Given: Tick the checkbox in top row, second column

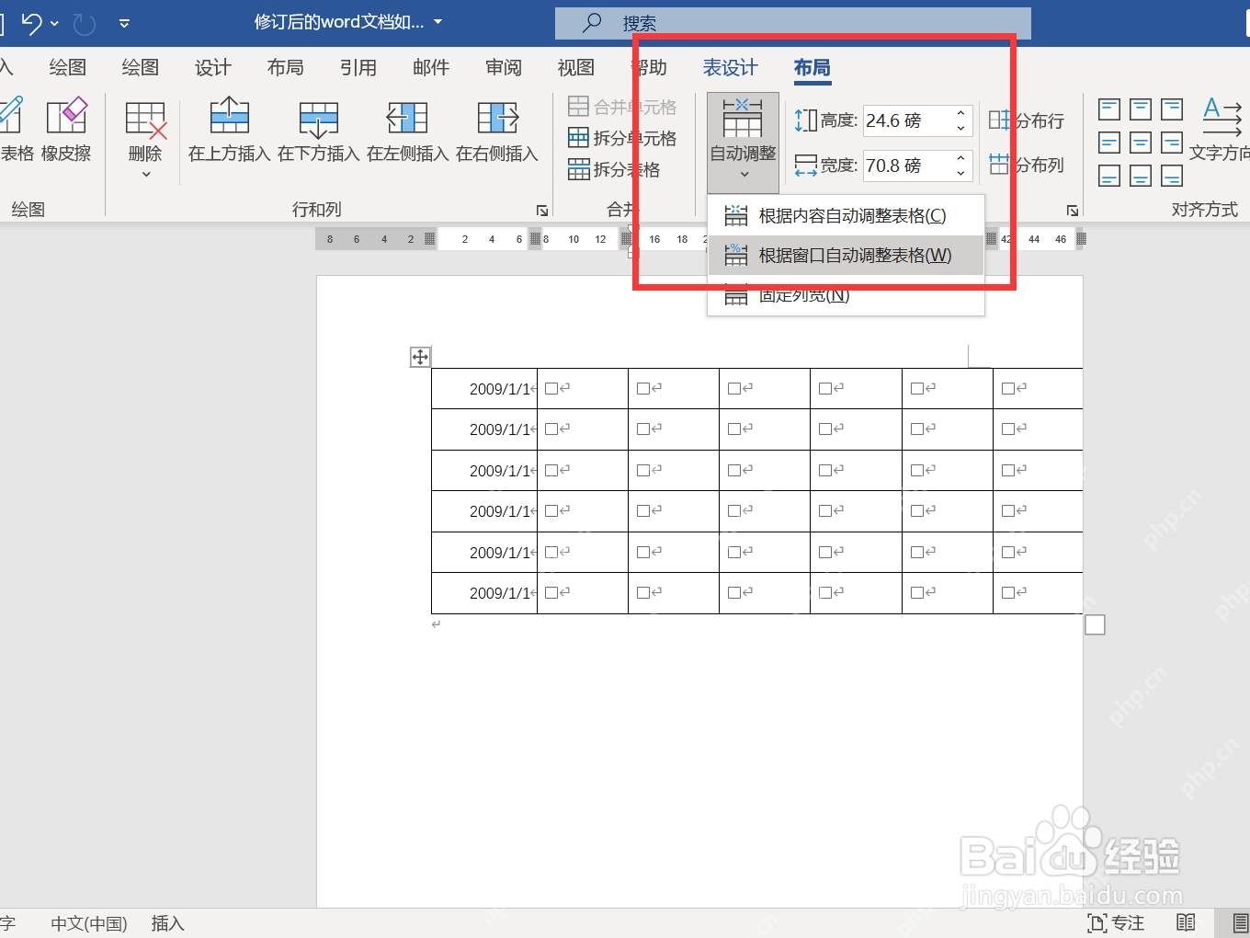Looking at the screenshot, I should pyautogui.click(x=551, y=389).
